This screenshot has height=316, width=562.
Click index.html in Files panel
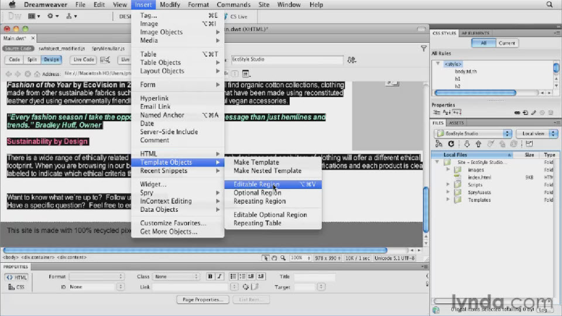click(479, 177)
